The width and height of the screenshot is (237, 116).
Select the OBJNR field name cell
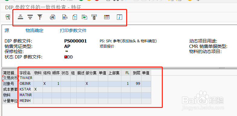click(26, 84)
